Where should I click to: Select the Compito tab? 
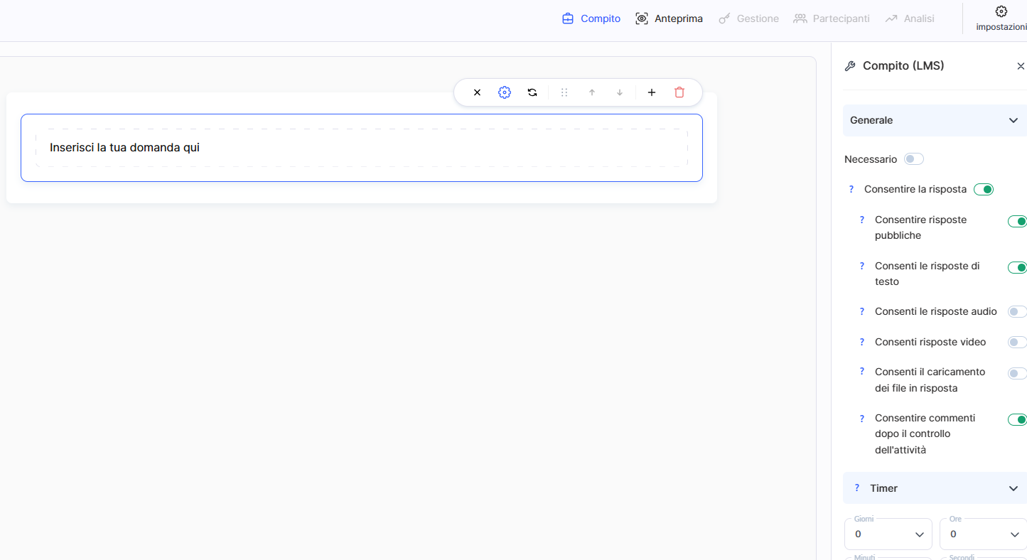pyautogui.click(x=591, y=18)
